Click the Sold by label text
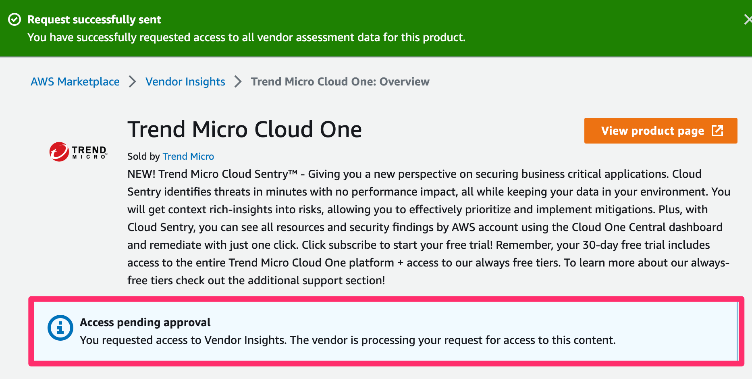 [143, 156]
